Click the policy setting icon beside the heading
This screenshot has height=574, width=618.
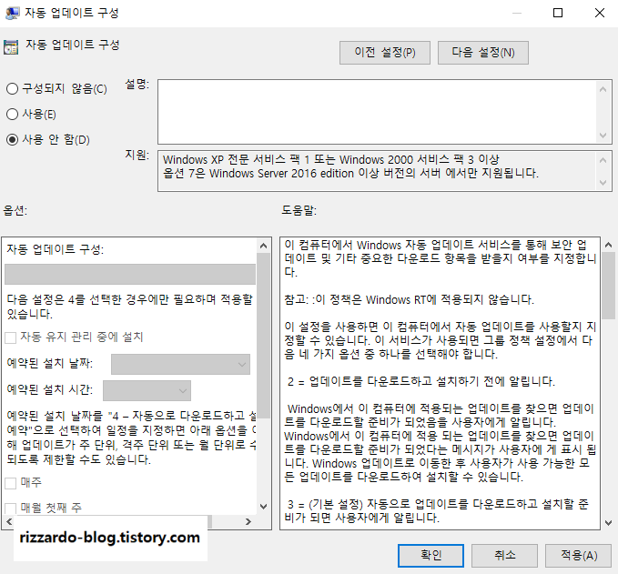11,47
